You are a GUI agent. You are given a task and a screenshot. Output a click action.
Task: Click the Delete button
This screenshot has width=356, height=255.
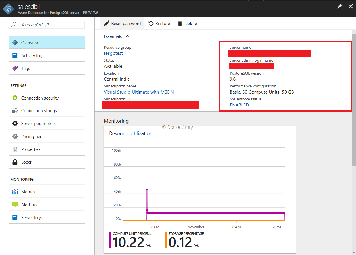[x=187, y=23]
